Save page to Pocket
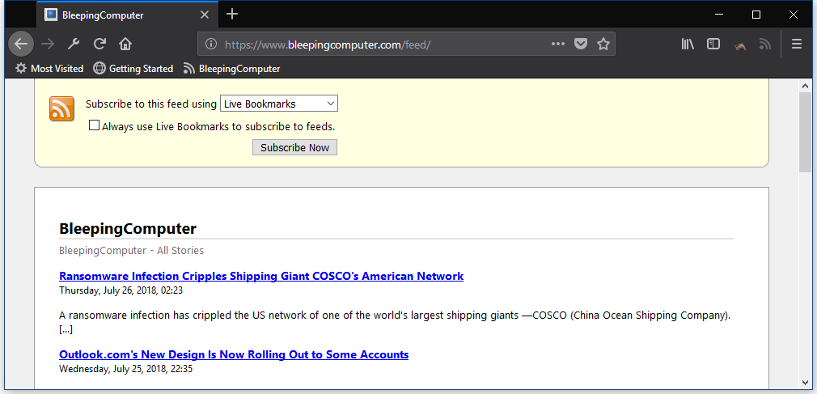The width and height of the screenshot is (817, 394). tap(581, 44)
